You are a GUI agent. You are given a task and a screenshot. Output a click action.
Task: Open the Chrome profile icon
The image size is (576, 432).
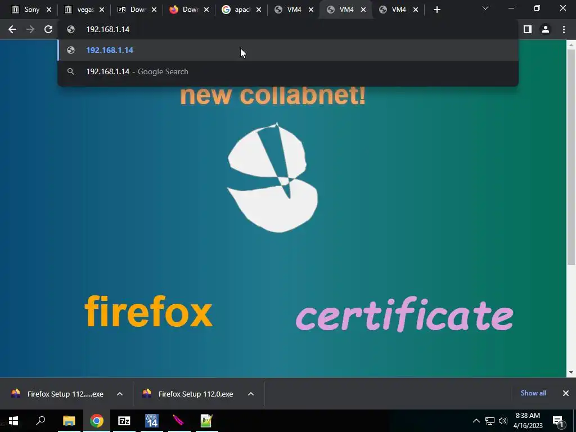pos(546,29)
